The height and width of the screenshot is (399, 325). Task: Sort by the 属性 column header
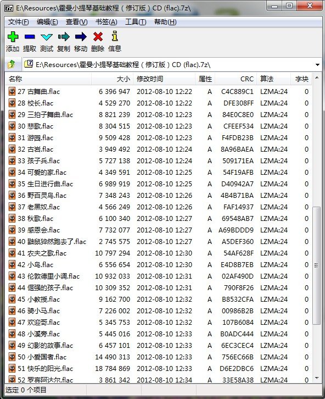(x=205, y=79)
